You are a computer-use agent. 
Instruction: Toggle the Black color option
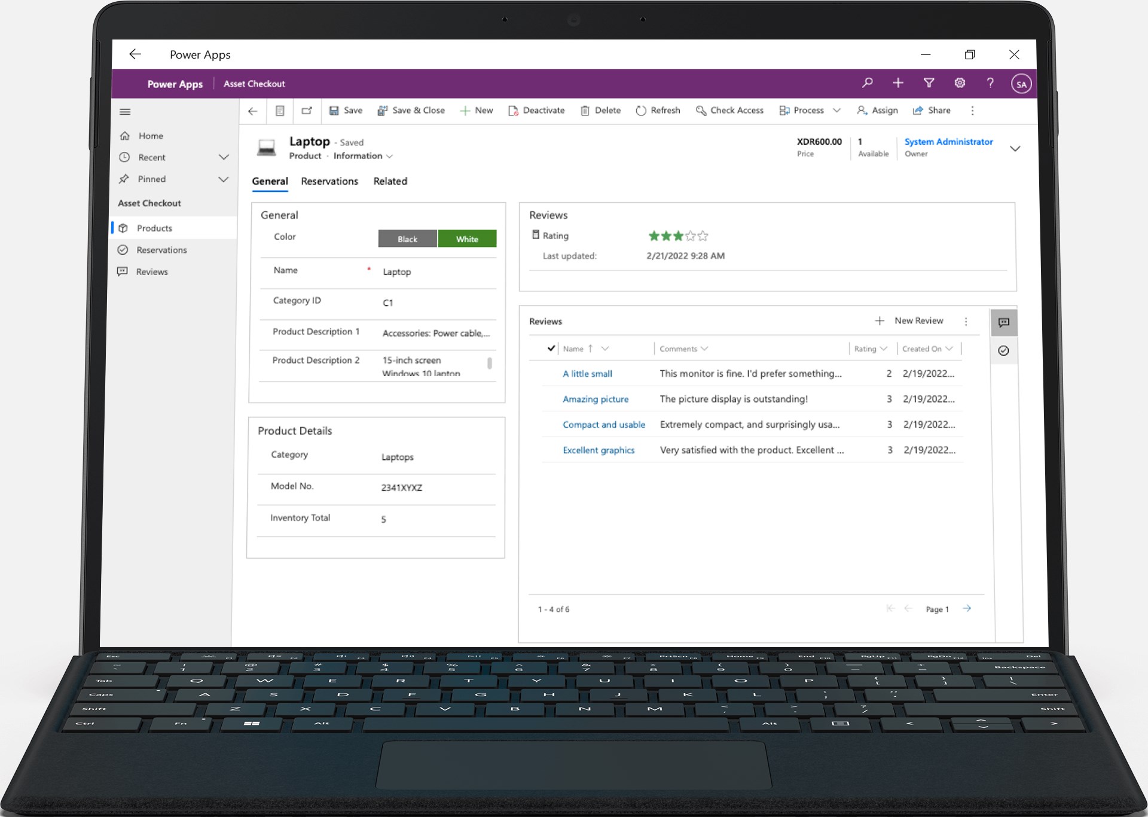[x=407, y=238]
